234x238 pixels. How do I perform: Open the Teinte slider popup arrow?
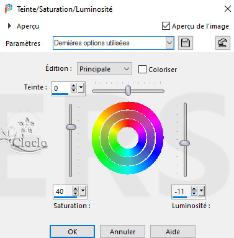81,88
